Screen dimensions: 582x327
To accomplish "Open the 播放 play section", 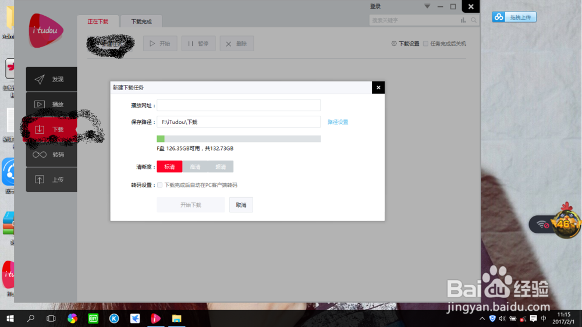I will [52, 104].
